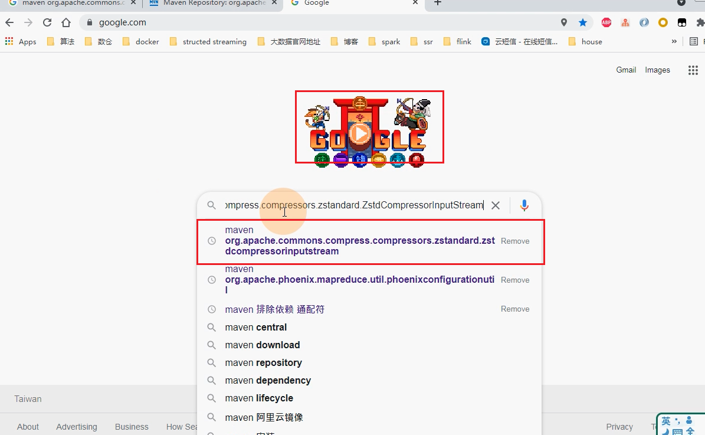The width and height of the screenshot is (705, 435).
Task: Open the Privacy footer link
Action: pyautogui.click(x=619, y=427)
